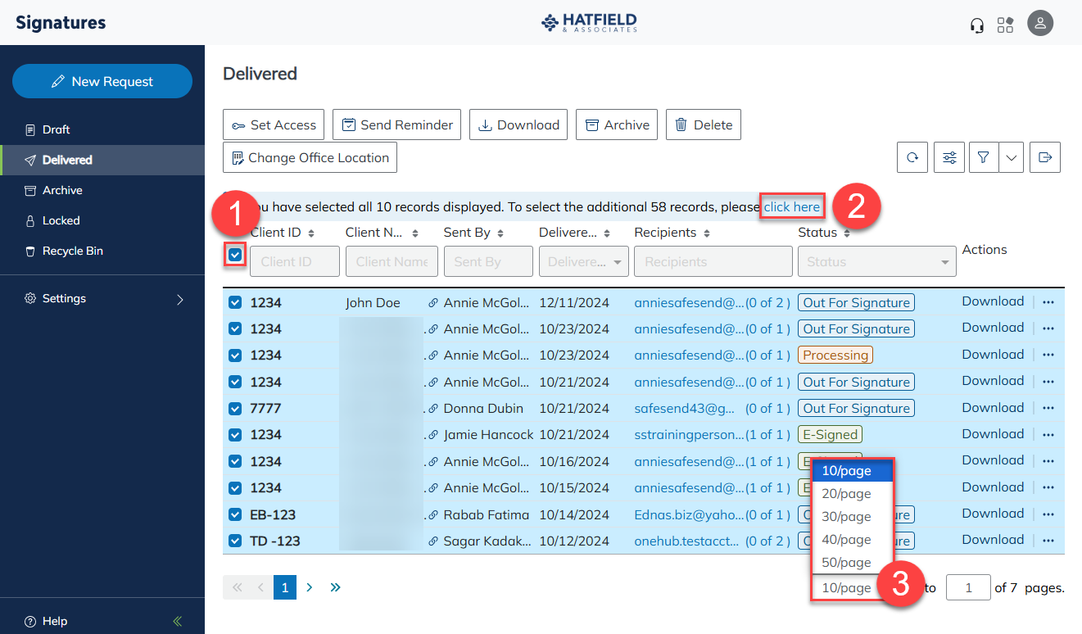
Task: Click the export to file icon
Action: click(x=1045, y=157)
